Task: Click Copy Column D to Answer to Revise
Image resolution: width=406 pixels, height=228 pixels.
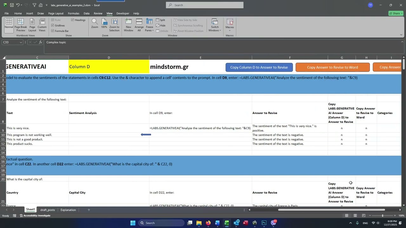Action: coord(259,67)
